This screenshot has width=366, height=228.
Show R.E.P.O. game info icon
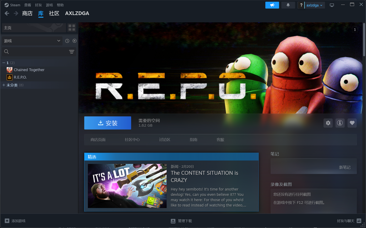click(340, 123)
